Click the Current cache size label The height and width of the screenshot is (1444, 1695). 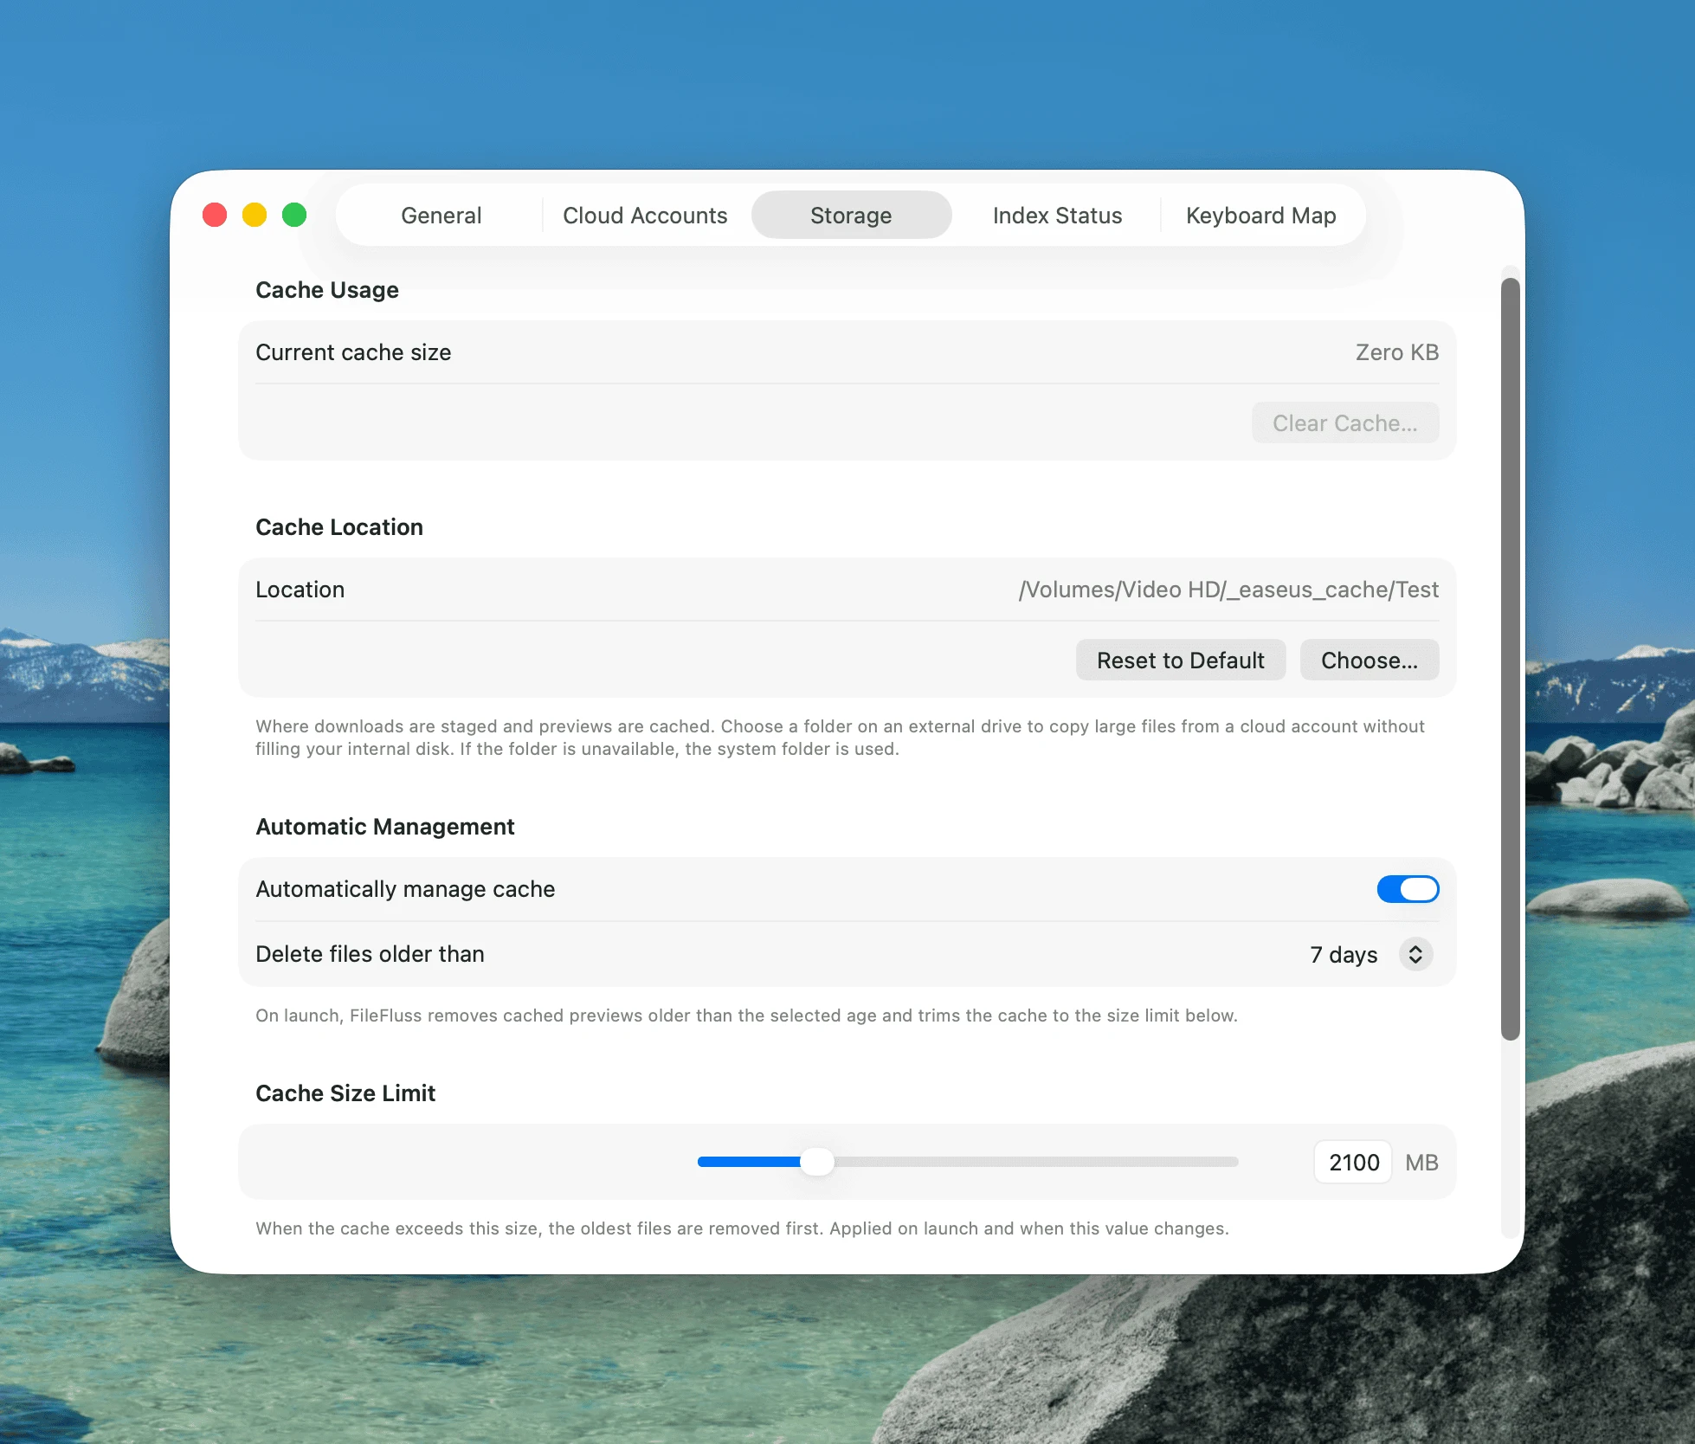353,352
